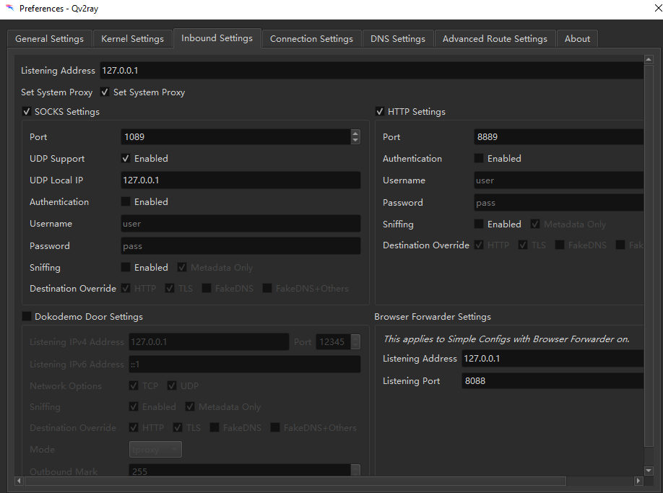
Task: Decrease SOCKS port with the down arrow
Action: point(355,141)
